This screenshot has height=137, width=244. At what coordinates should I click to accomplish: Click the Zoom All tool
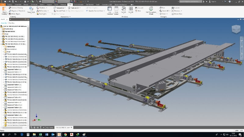coord(164,11)
